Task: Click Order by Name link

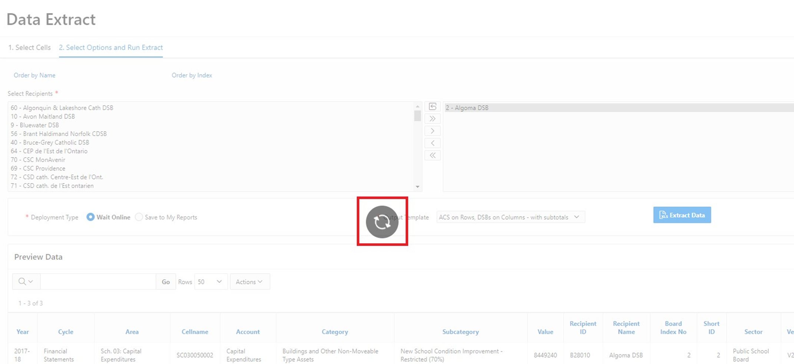Action: [x=34, y=75]
